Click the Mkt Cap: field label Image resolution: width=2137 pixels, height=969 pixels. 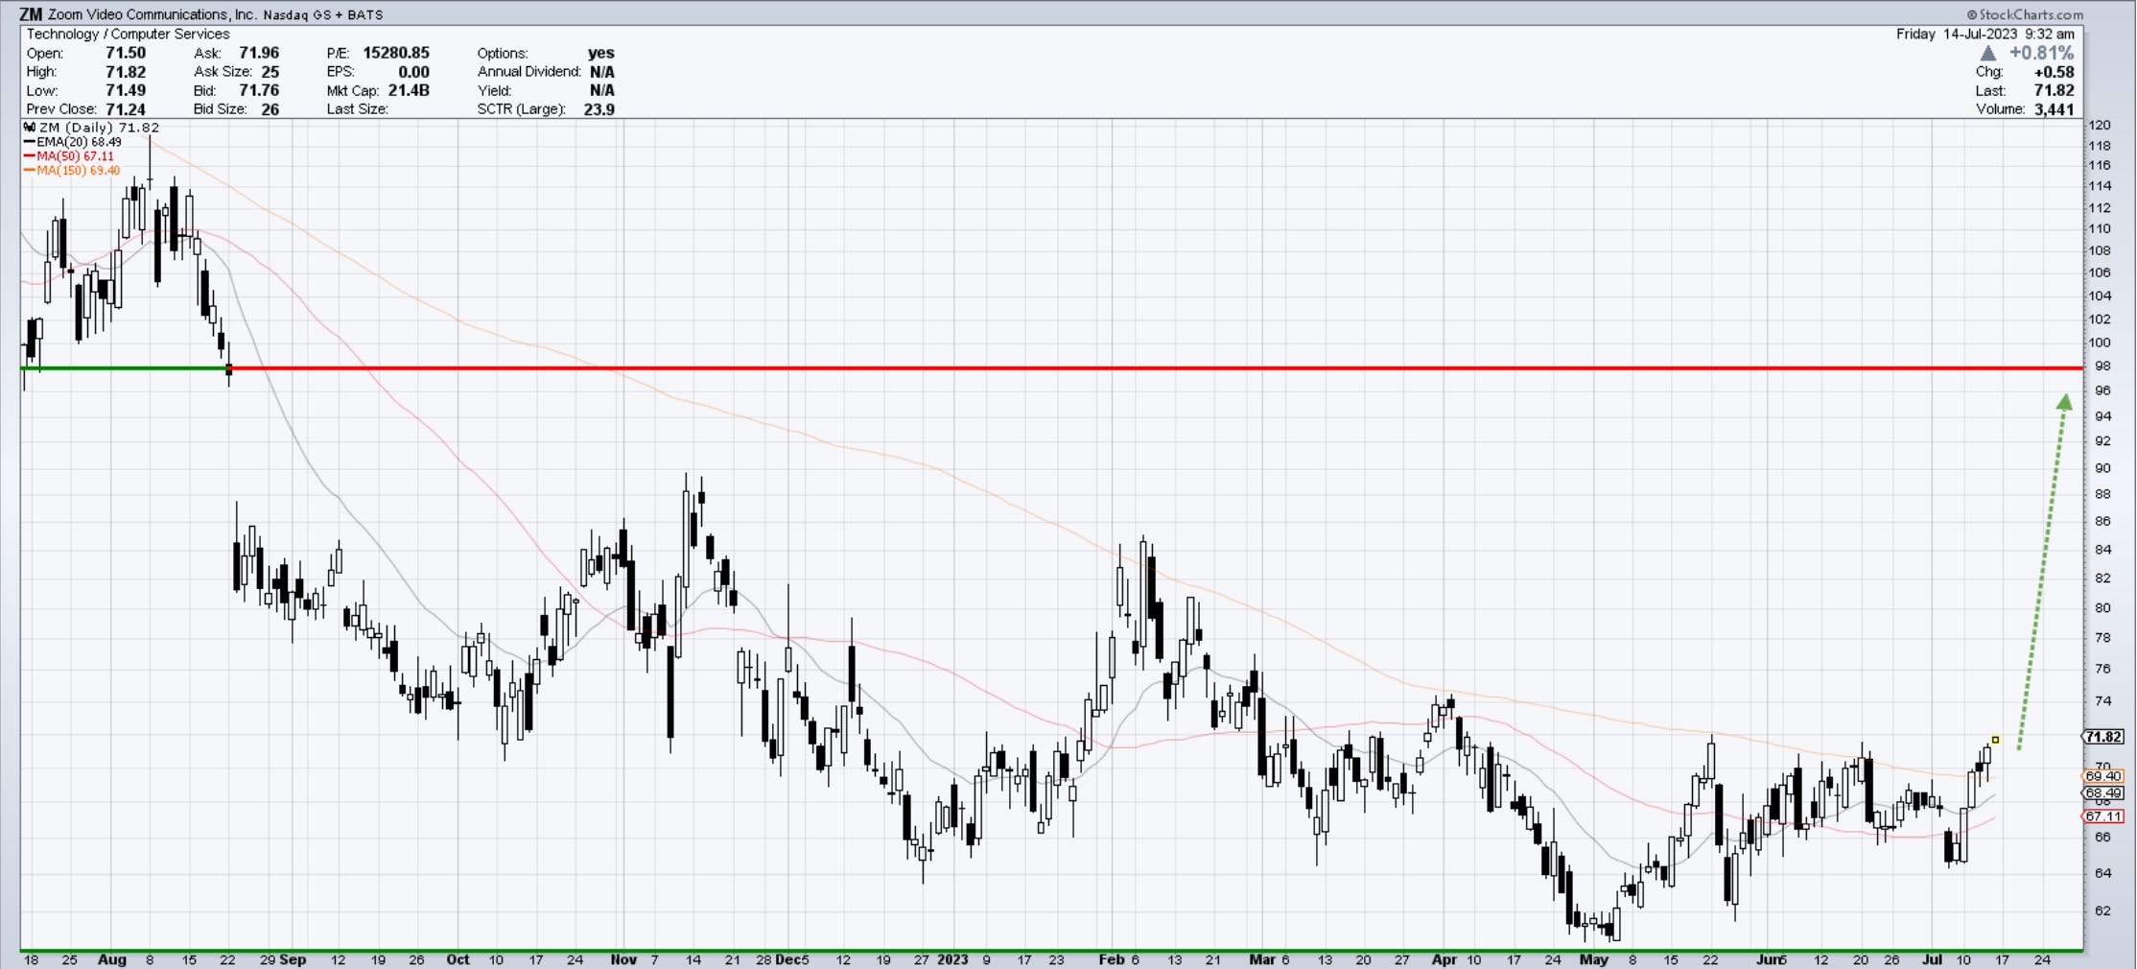click(x=354, y=90)
